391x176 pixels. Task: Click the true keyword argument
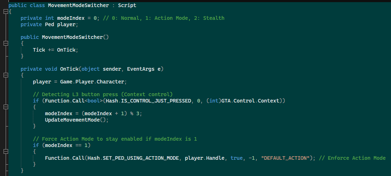pyautogui.click(x=236, y=158)
